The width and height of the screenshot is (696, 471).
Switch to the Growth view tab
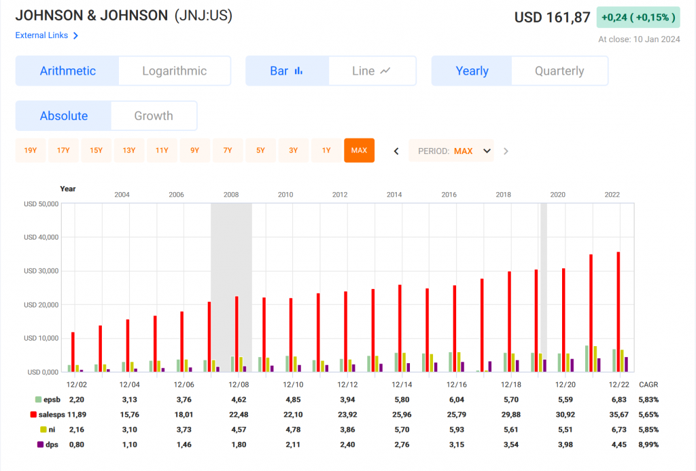(153, 115)
